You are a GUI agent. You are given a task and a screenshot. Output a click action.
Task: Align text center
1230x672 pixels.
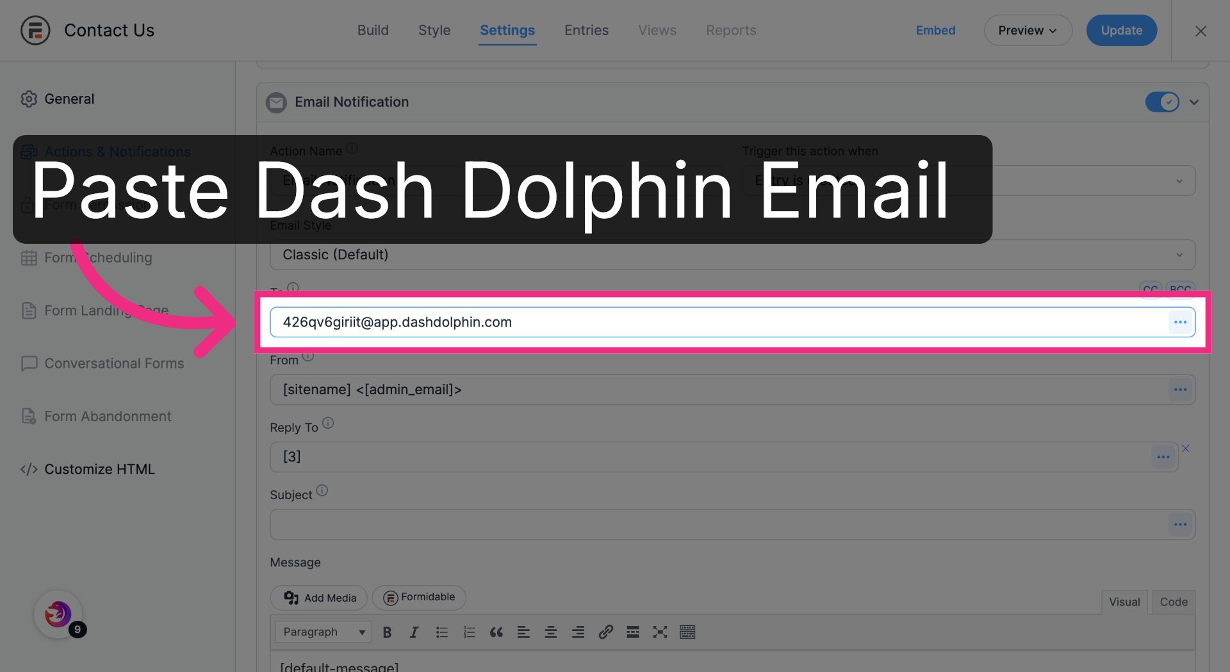tap(551, 632)
